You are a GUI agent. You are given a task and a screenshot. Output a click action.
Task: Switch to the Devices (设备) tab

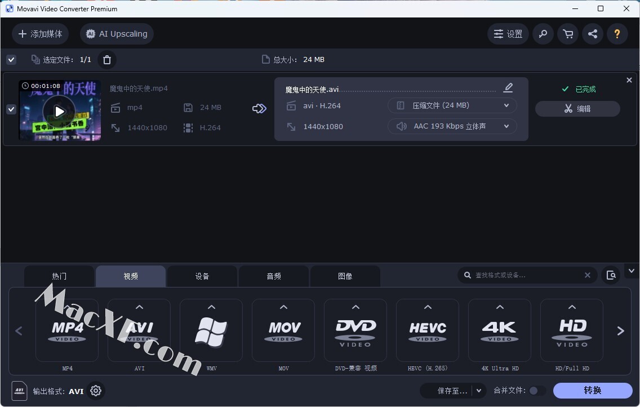[x=202, y=276]
